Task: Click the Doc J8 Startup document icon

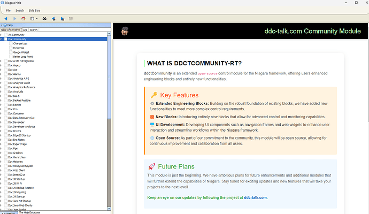Action: pyautogui.click(x=6, y=179)
